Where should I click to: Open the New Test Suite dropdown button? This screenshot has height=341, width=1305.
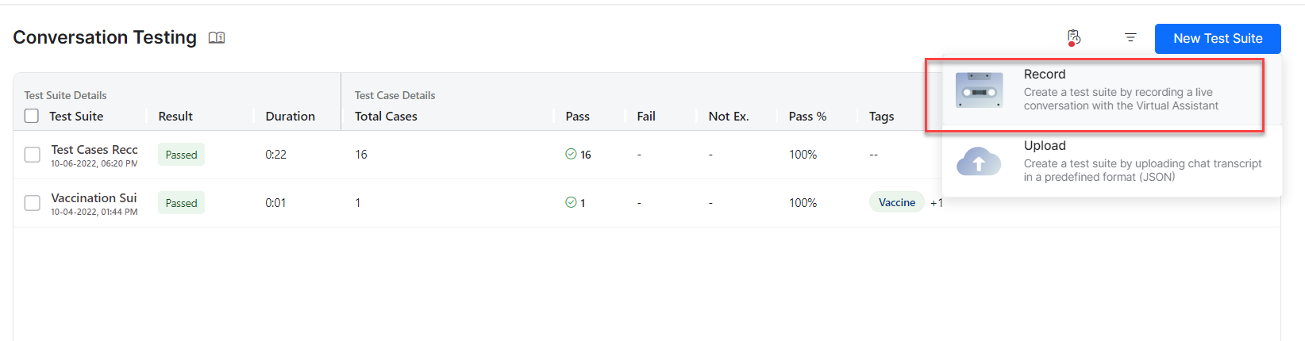tap(1217, 39)
